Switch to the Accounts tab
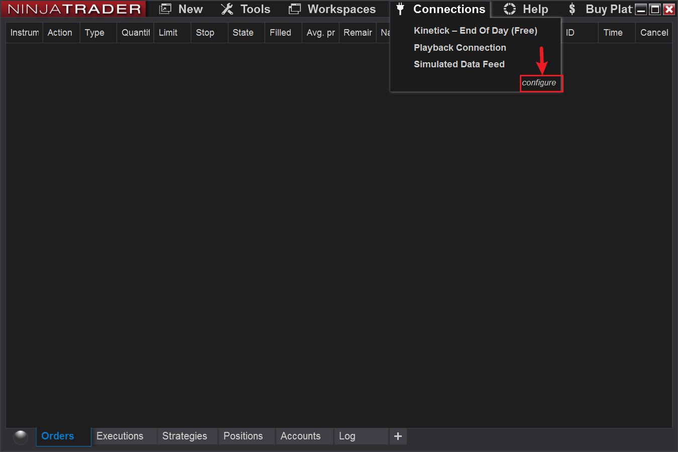The width and height of the screenshot is (678, 452). (304, 436)
